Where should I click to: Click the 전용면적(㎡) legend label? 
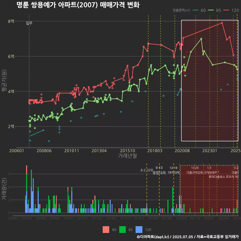coord(181,10)
